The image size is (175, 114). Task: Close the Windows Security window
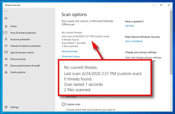point(169,5)
